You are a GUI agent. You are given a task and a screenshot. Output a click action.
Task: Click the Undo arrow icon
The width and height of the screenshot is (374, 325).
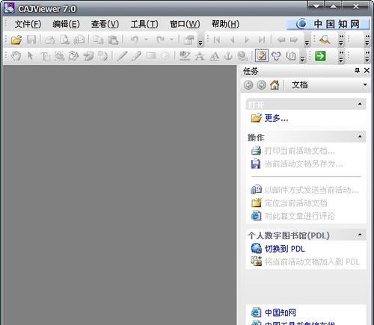[x=135, y=40]
